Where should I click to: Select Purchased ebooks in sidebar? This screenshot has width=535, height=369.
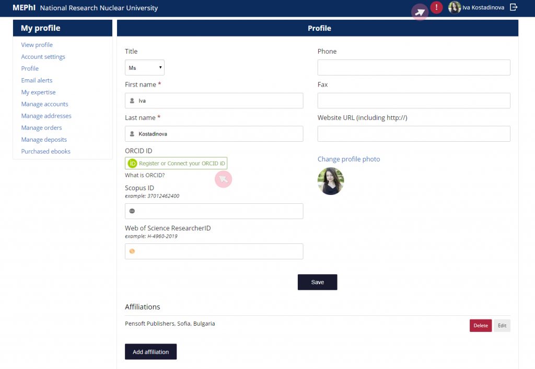[45, 152]
